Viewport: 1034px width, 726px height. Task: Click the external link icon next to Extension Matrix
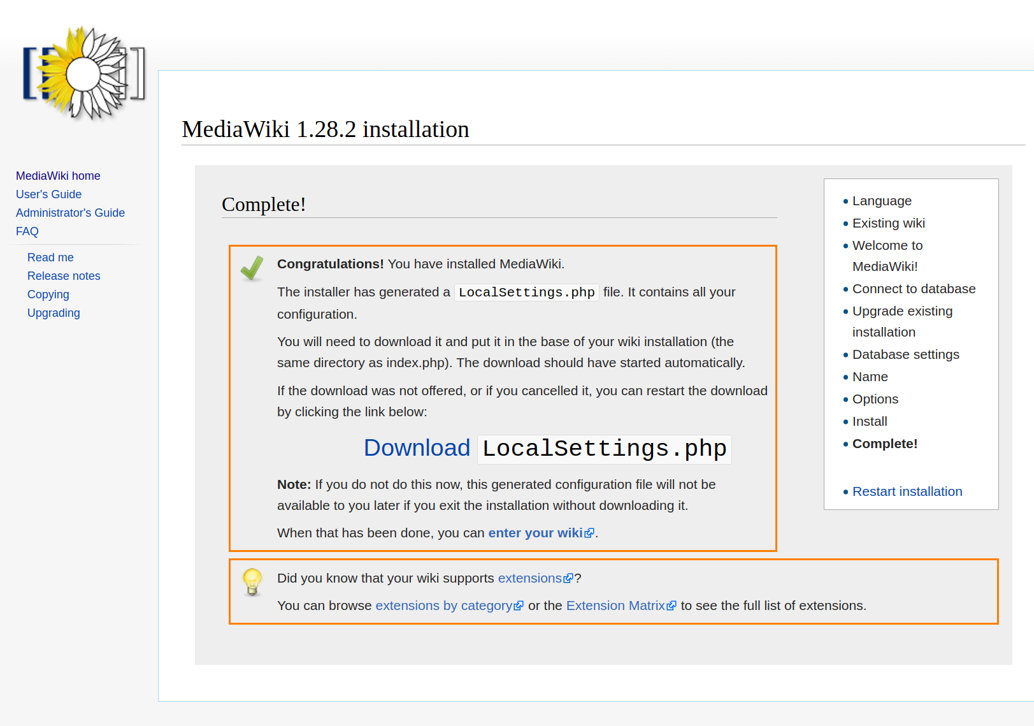point(673,605)
